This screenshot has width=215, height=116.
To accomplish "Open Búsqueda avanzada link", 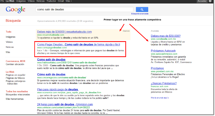I will coord(140,14).
